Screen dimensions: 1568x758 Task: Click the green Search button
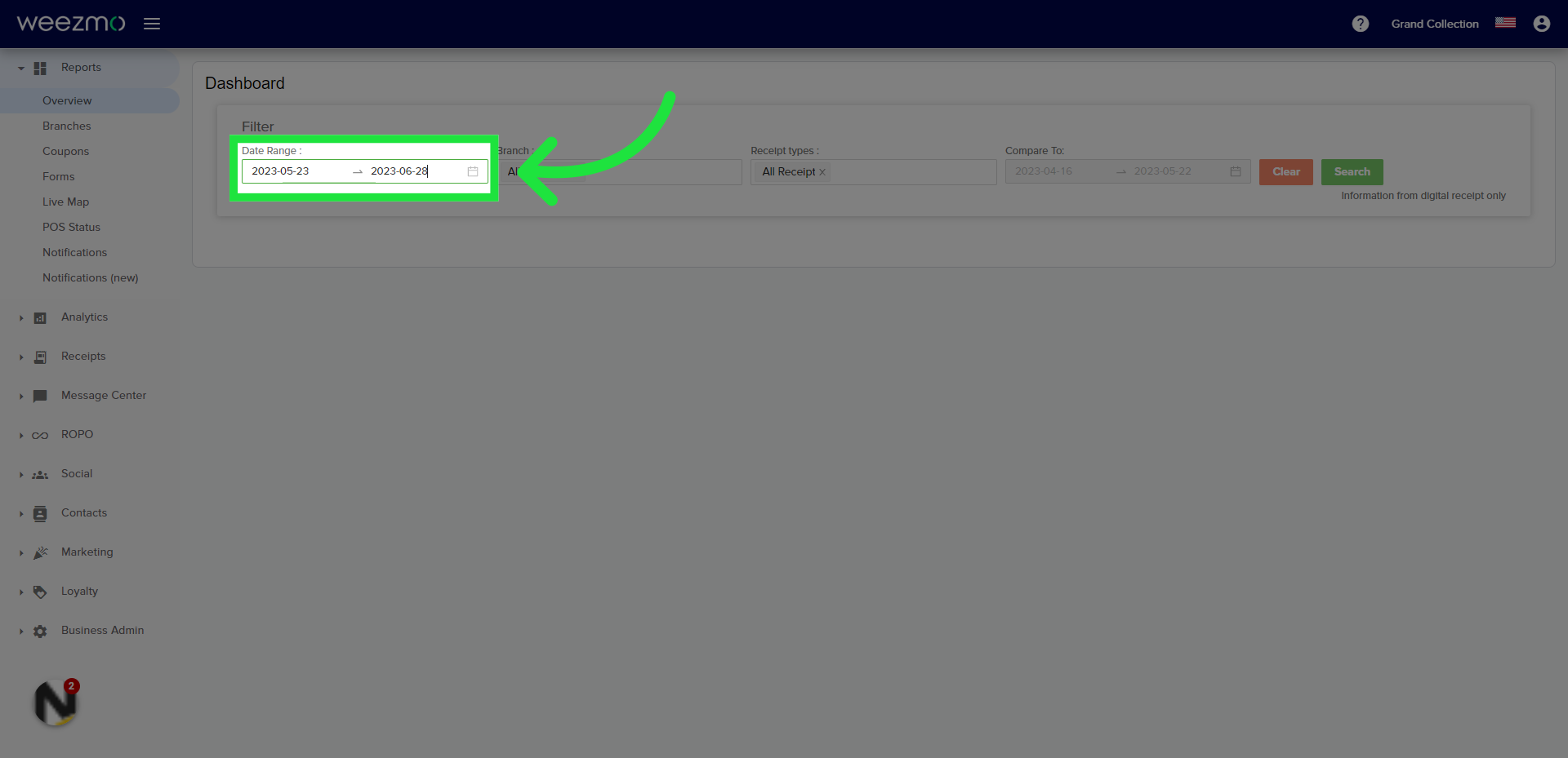(x=1352, y=171)
